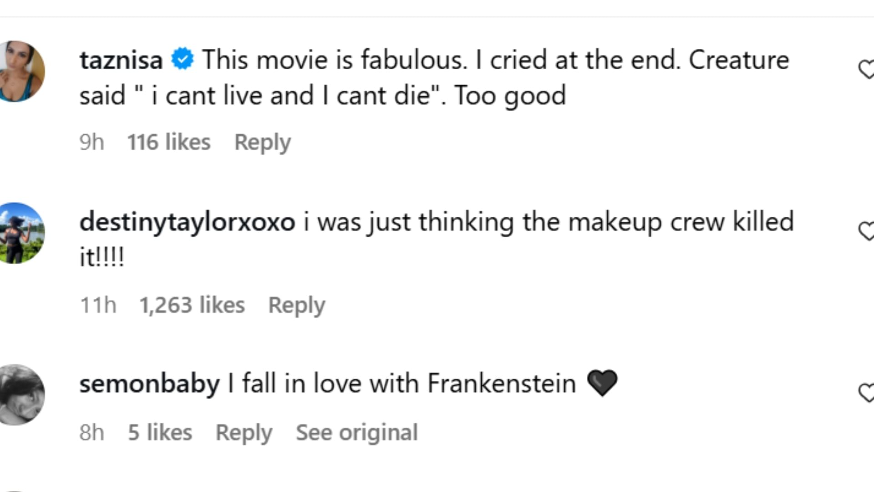Viewport: 874px width, 492px height.
Task: Click the 9h timestamp on taznisa's comment
Action: point(91,142)
